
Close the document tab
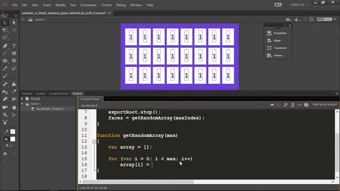[x=109, y=13]
